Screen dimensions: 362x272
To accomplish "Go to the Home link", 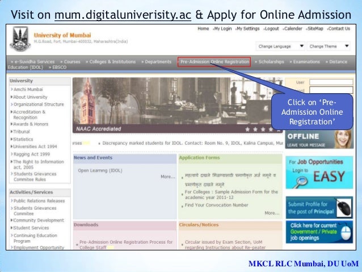I will click(203, 28).
